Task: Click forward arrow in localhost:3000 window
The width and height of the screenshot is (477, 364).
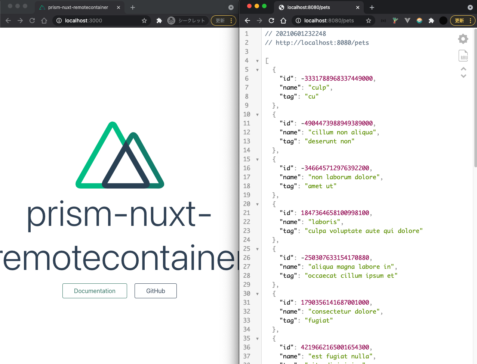Action: [20, 21]
